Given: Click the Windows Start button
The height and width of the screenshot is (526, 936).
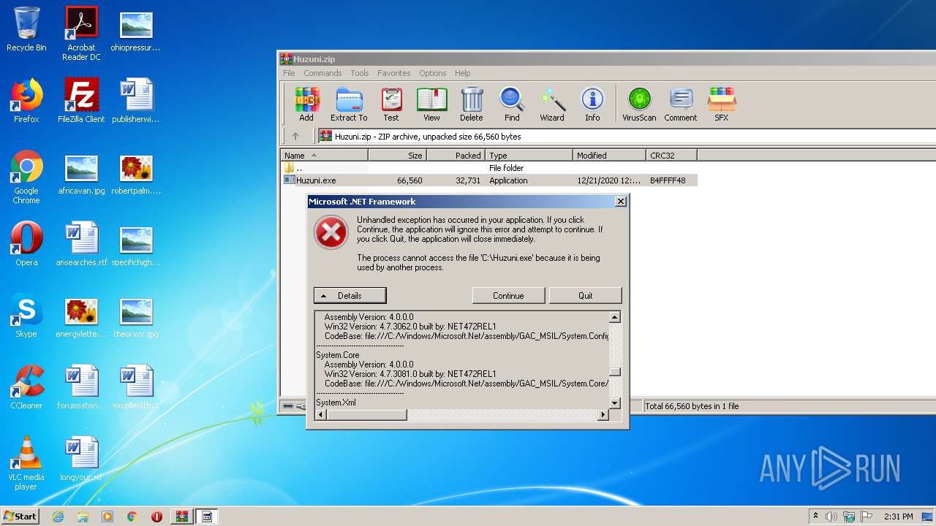Looking at the screenshot, I should pos(20,516).
